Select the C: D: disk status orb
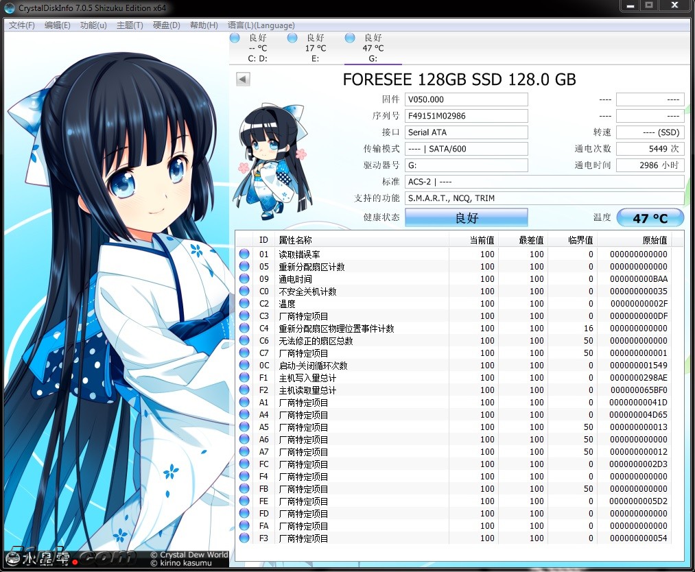695x572 pixels. tap(235, 38)
